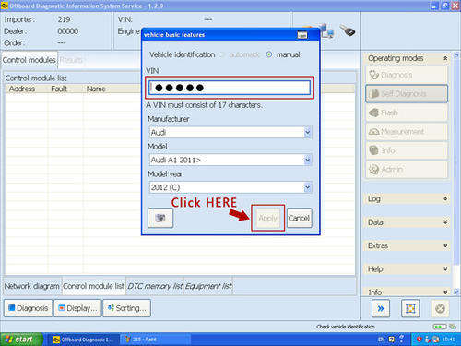Screen dimensions: 461x346
Task: Select the manual vehicle identification radio button
Action: (x=269, y=54)
